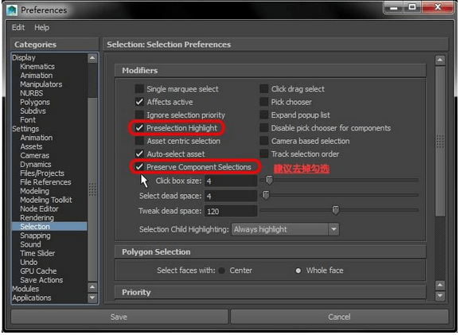Screen dimensions: 460x335
Task: Toggle Track selection order checkbox
Action: [264, 154]
